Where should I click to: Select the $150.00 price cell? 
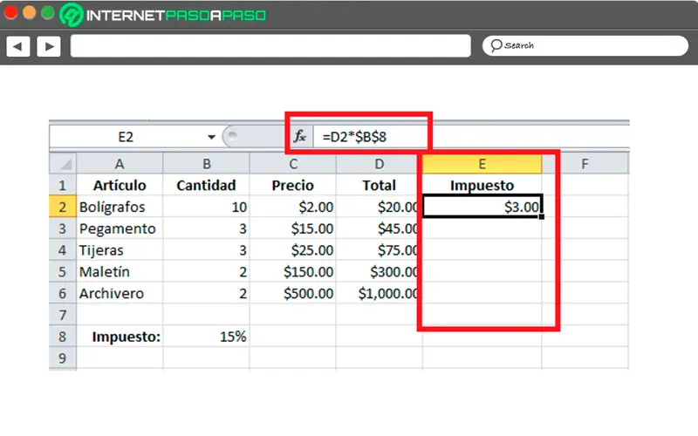point(293,271)
